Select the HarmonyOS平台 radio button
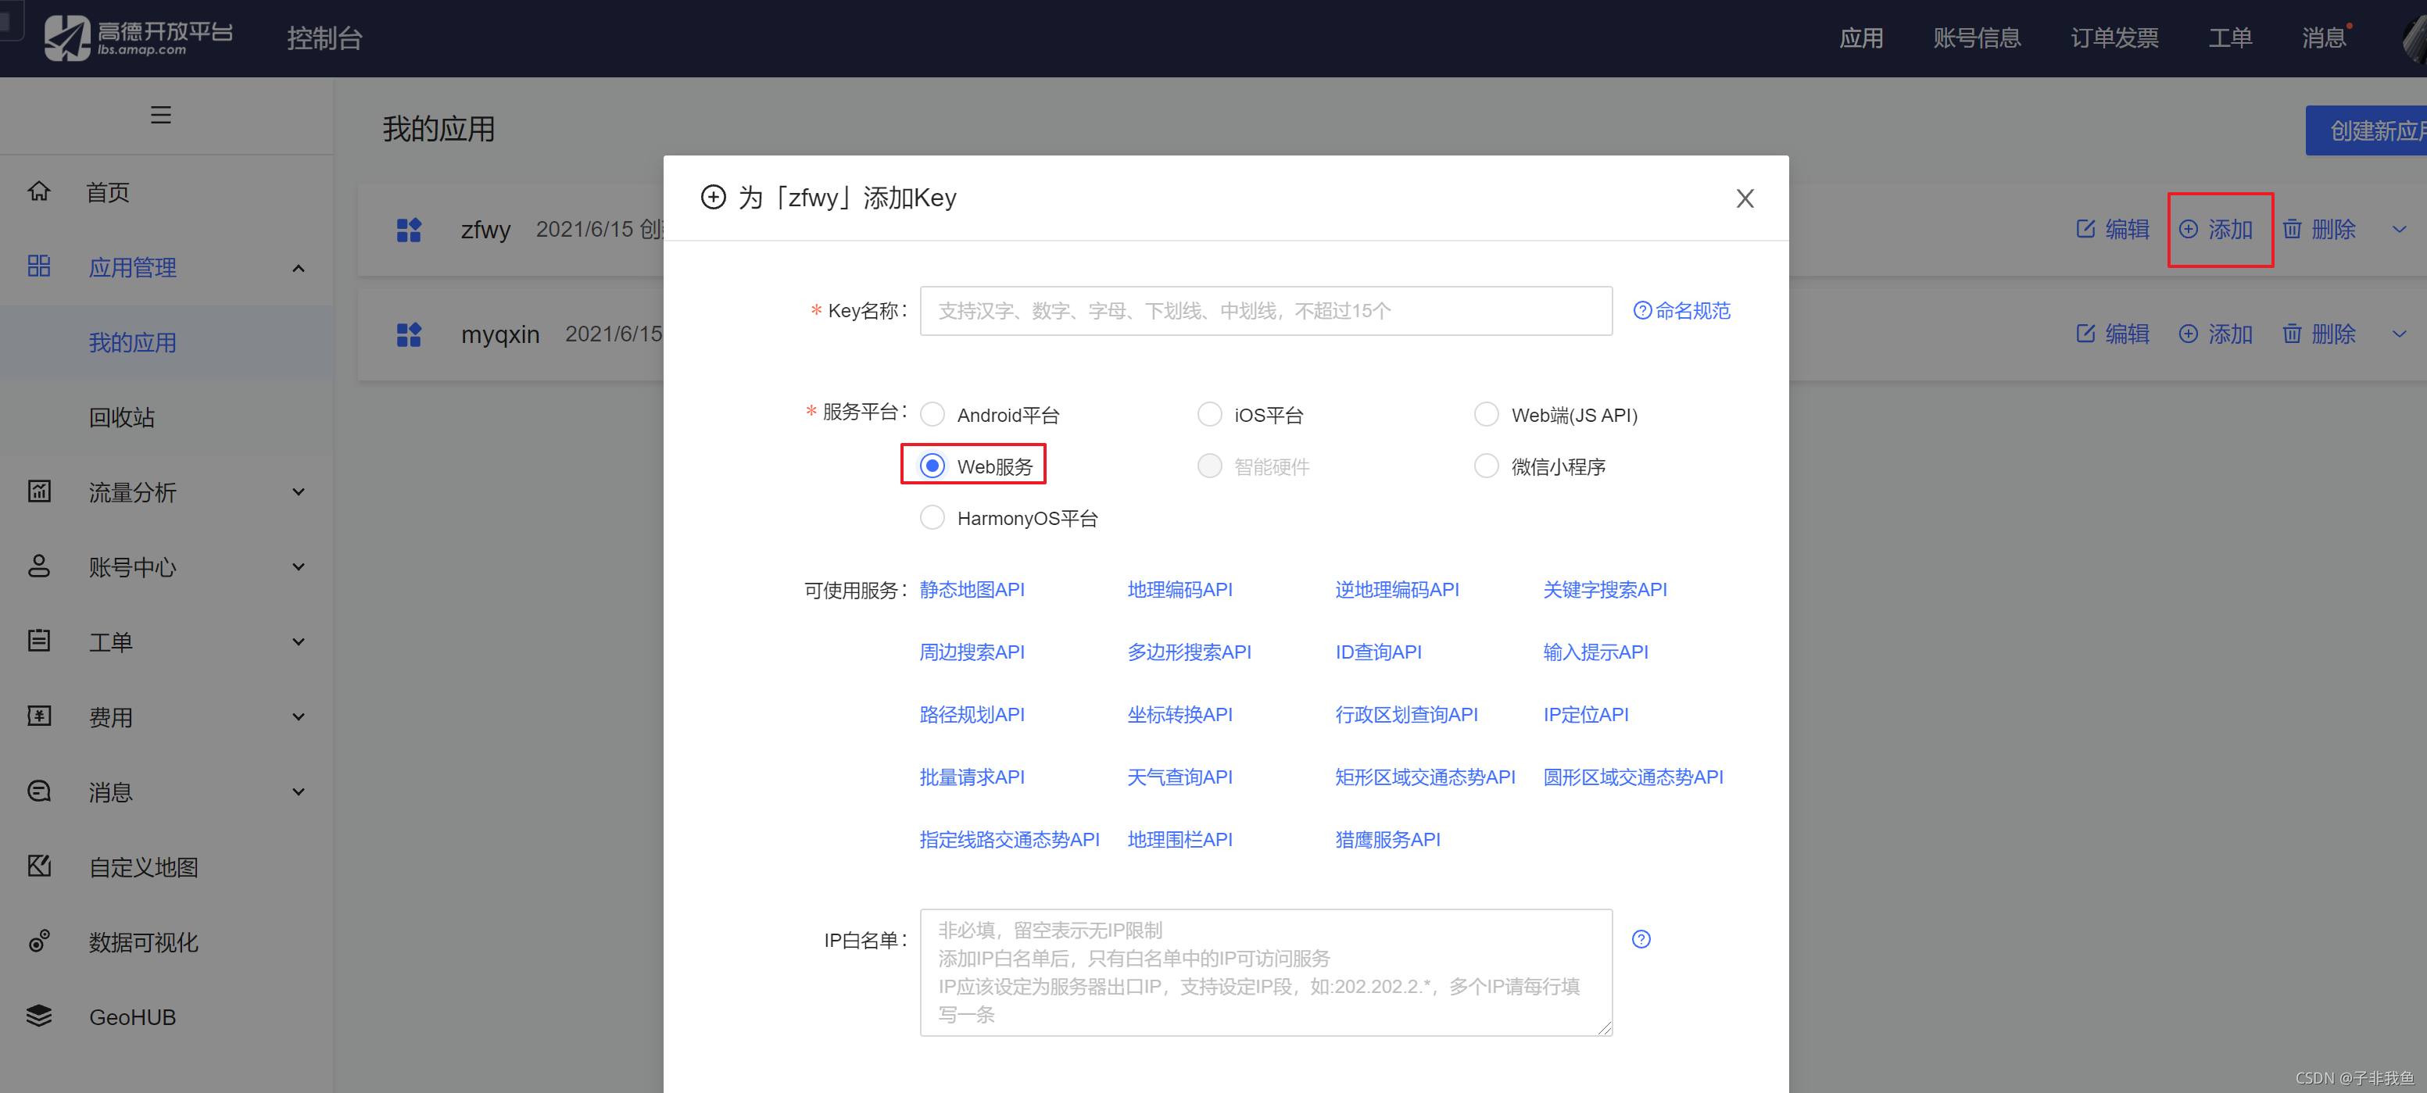This screenshot has height=1093, width=2427. tap(932, 518)
